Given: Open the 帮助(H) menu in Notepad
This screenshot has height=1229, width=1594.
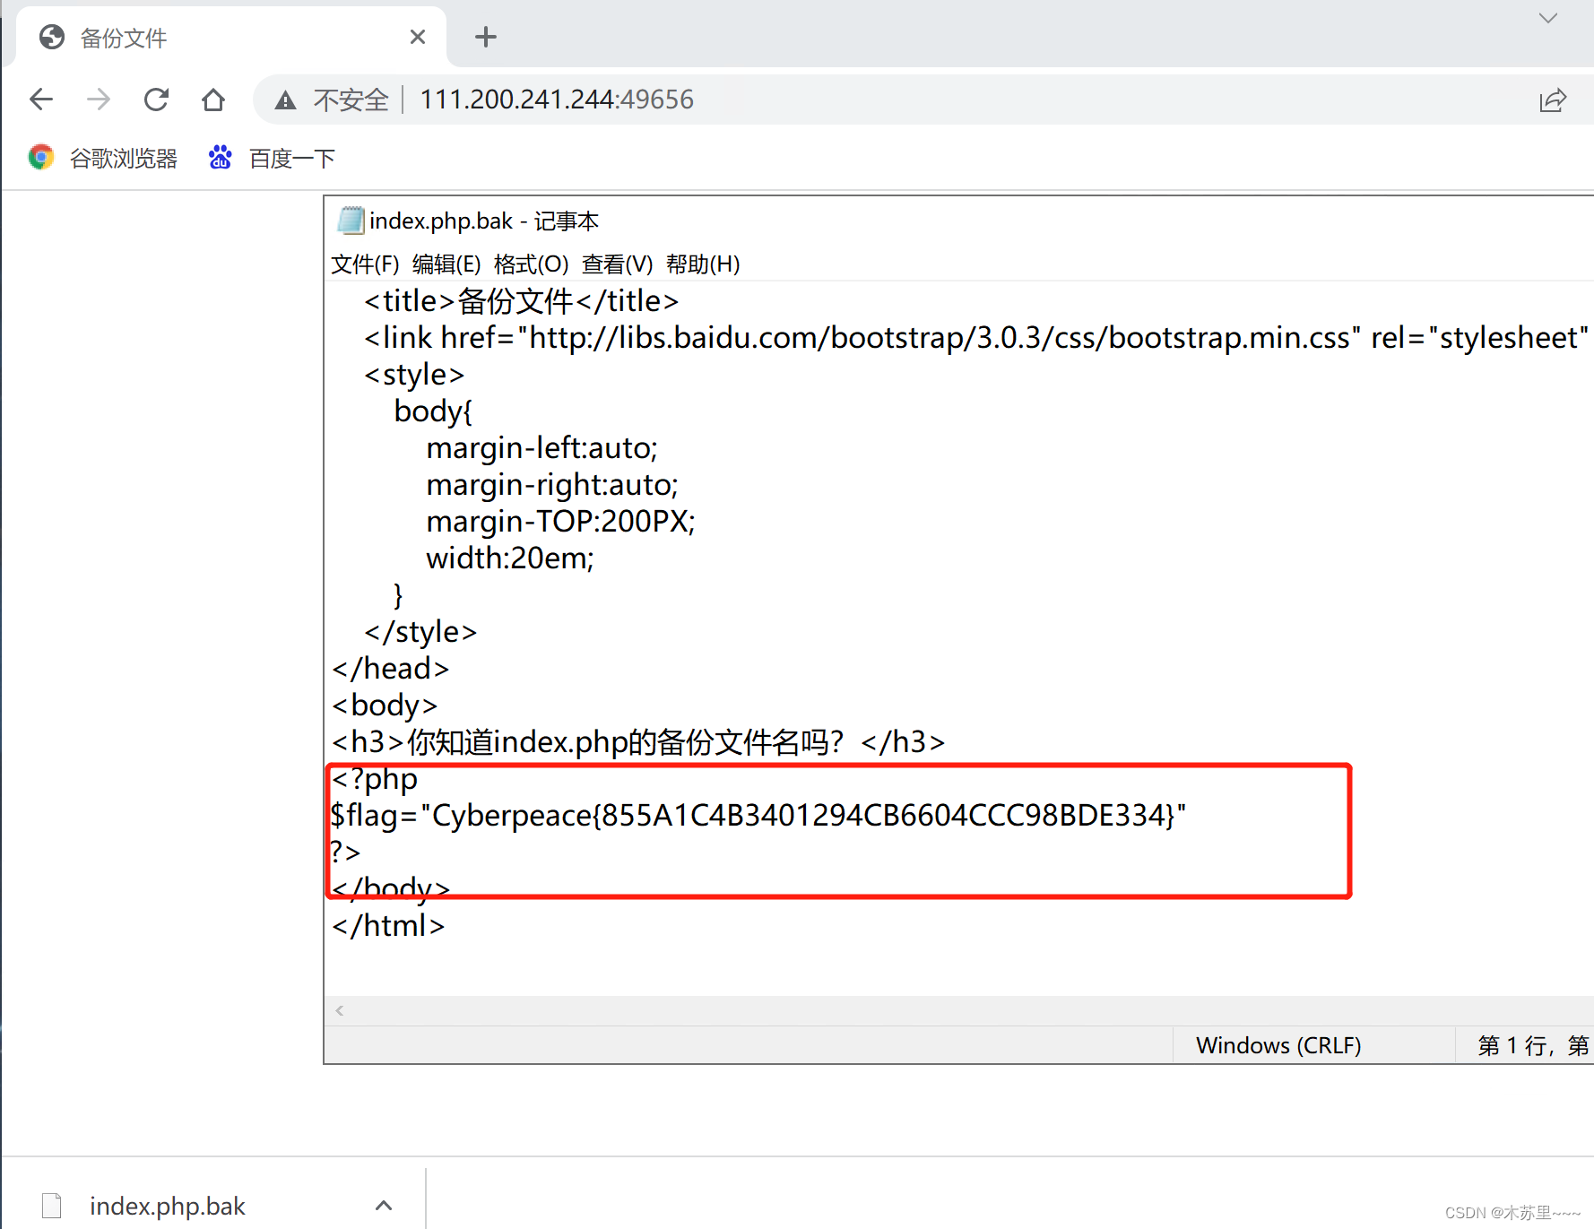Looking at the screenshot, I should click(x=703, y=264).
